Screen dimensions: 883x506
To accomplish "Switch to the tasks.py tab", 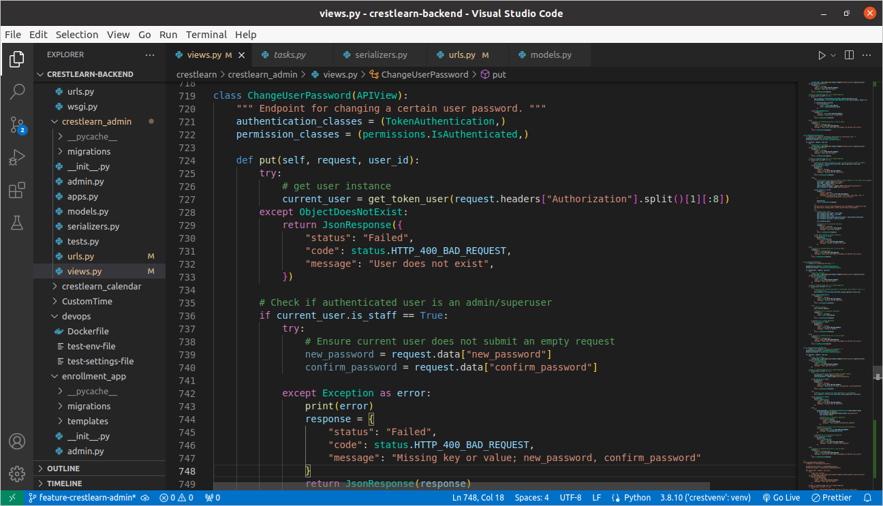I will [x=293, y=55].
